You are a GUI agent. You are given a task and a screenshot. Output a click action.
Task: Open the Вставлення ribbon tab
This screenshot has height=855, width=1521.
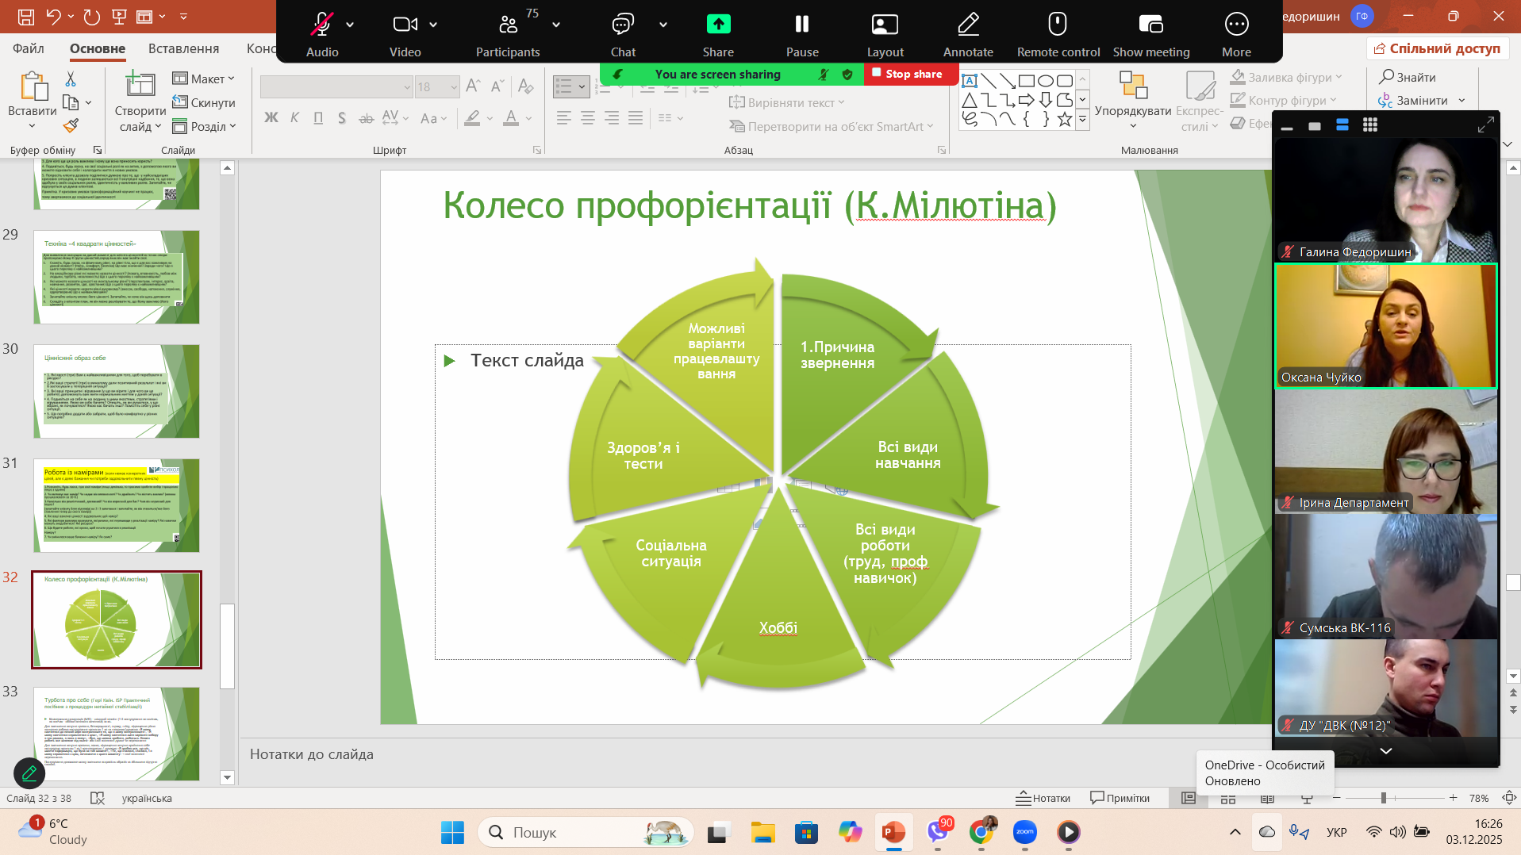[x=183, y=48]
